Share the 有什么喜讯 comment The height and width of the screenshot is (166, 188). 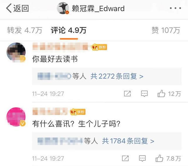point(125,158)
